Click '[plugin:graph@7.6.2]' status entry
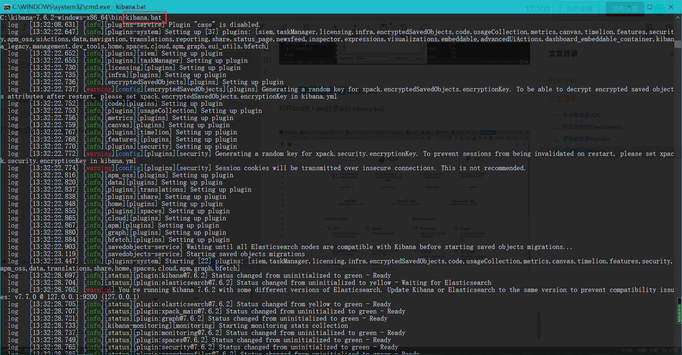The height and width of the screenshot is (355, 682). pos(168,318)
